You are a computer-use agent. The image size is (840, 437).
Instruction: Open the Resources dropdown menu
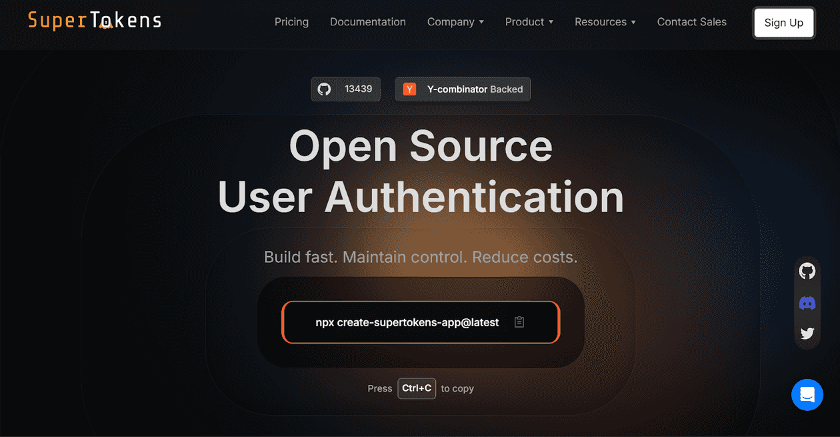[605, 21]
